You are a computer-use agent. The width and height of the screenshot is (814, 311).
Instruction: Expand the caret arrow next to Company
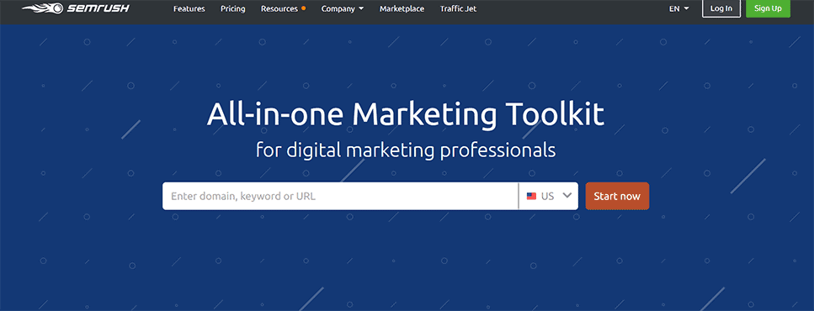pos(361,8)
